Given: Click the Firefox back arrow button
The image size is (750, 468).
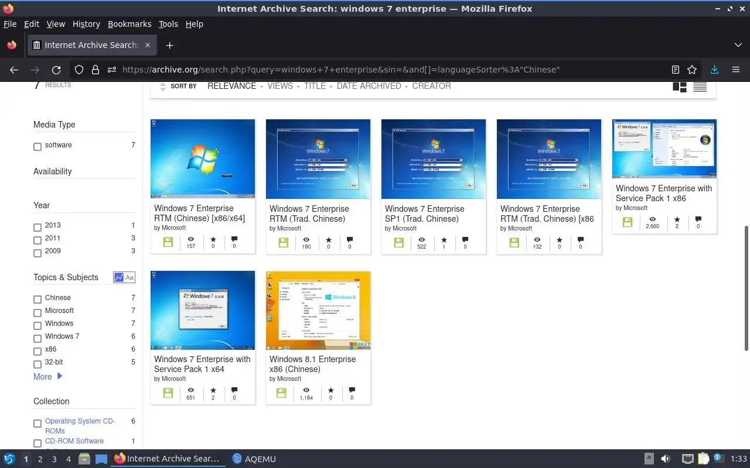Looking at the screenshot, I should 14,70.
